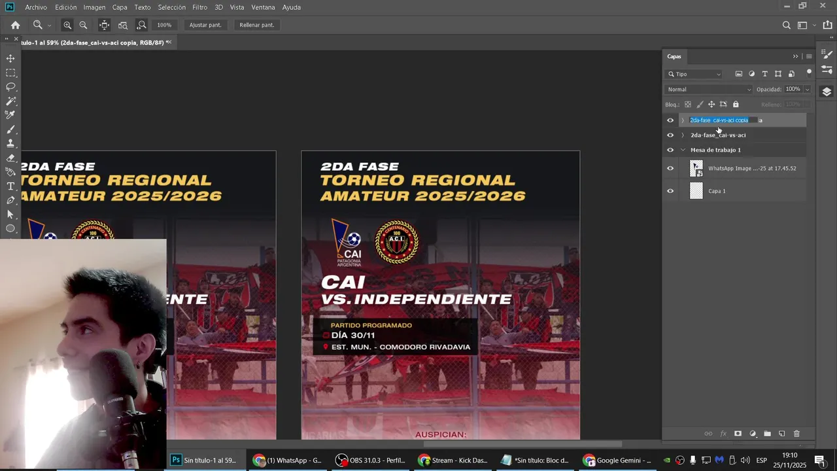837x471 pixels.
Task: Expand the 2da-fase_cai-vs-aci copia group
Action: pos(683,120)
